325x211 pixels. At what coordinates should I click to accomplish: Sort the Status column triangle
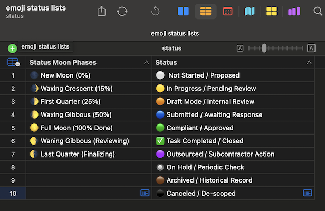(x=309, y=62)
